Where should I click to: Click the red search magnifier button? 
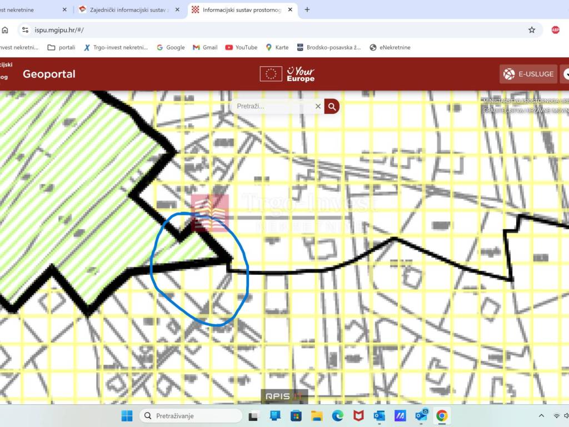(x=332, y=106)
